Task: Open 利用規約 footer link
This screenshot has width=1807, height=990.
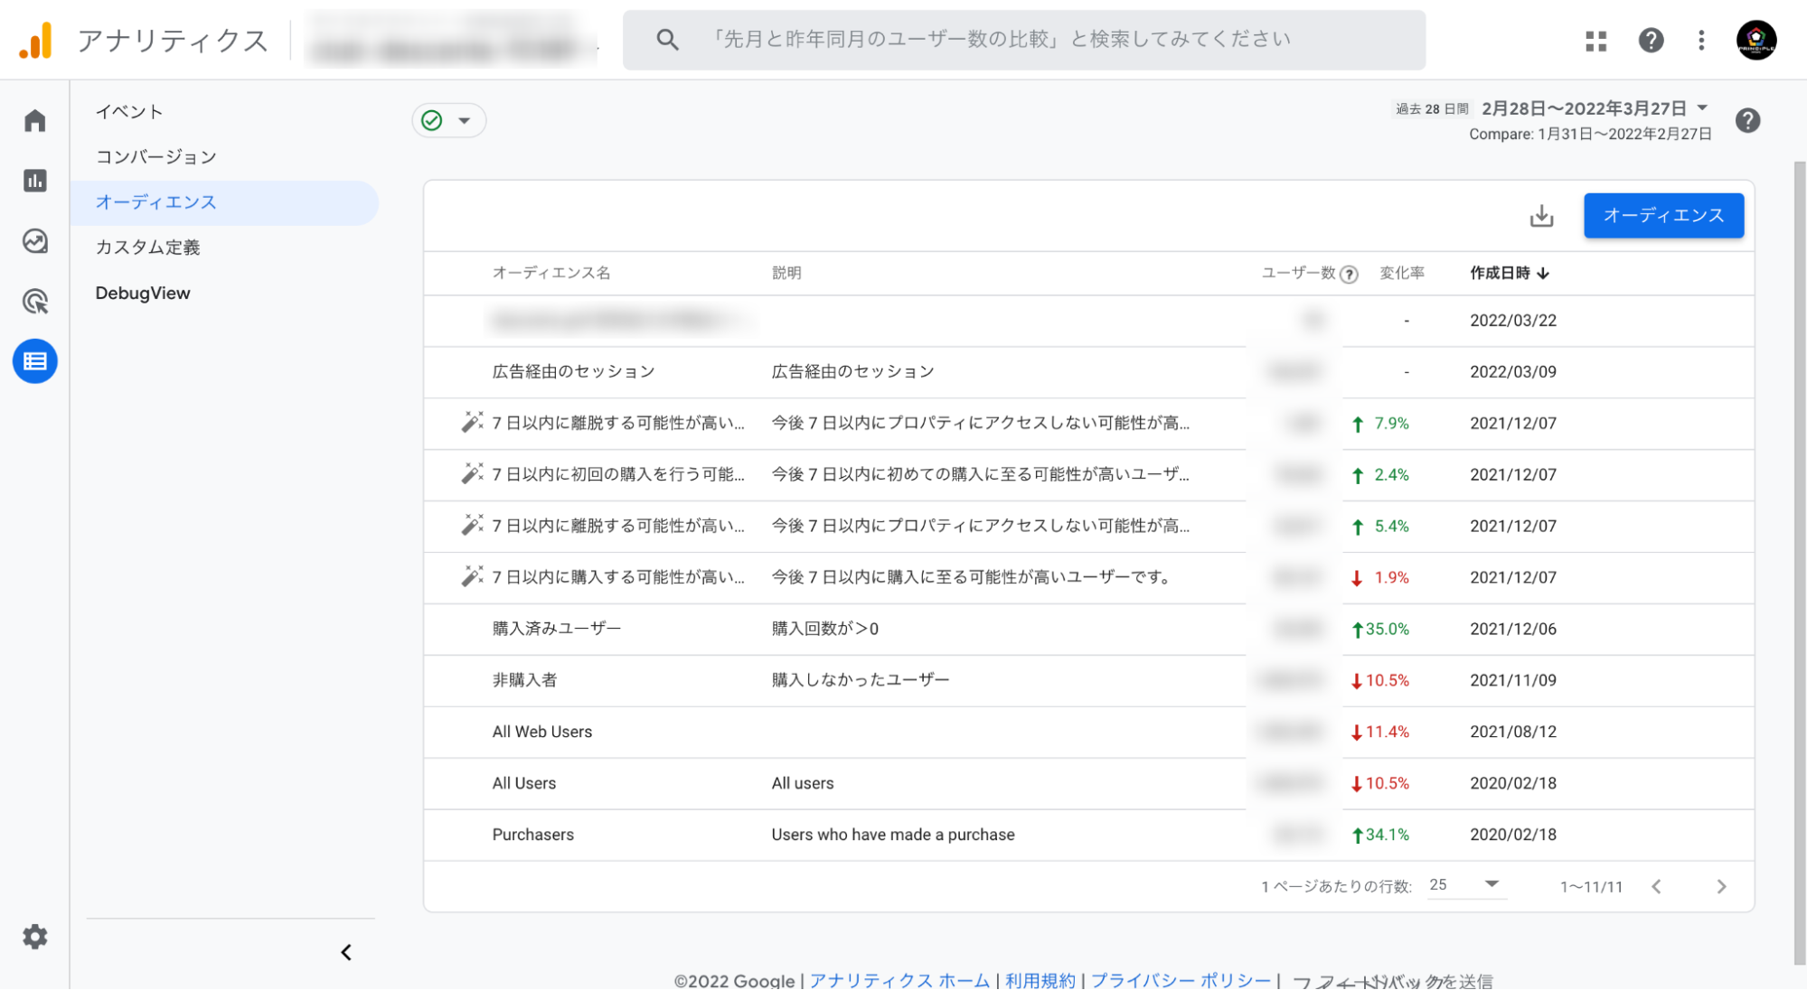Action: tap(1040, 981)
